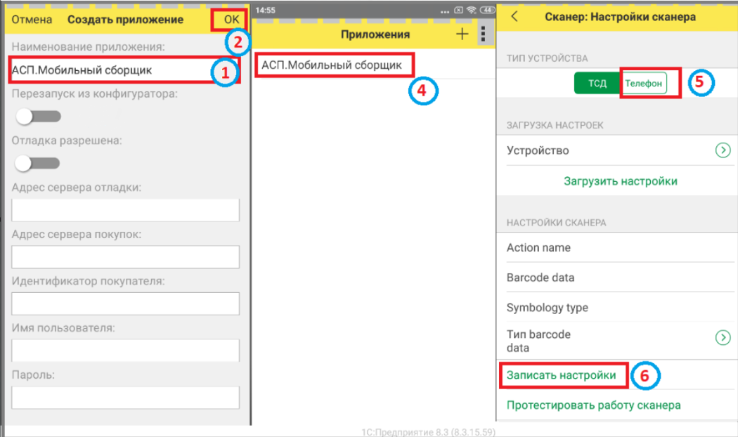Screen dimensions: 738x437
Task: Click Записать настройки
Action: tap(561, 375)
